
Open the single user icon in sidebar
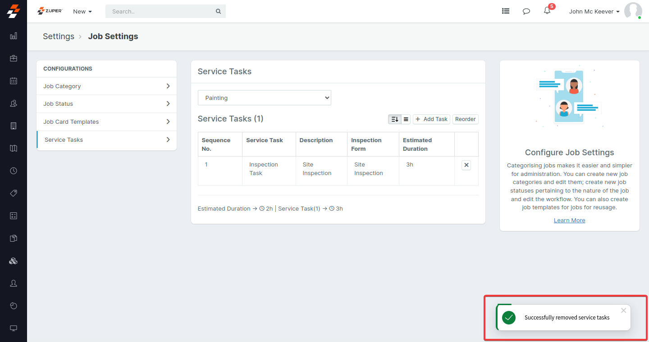coord(14,283)
